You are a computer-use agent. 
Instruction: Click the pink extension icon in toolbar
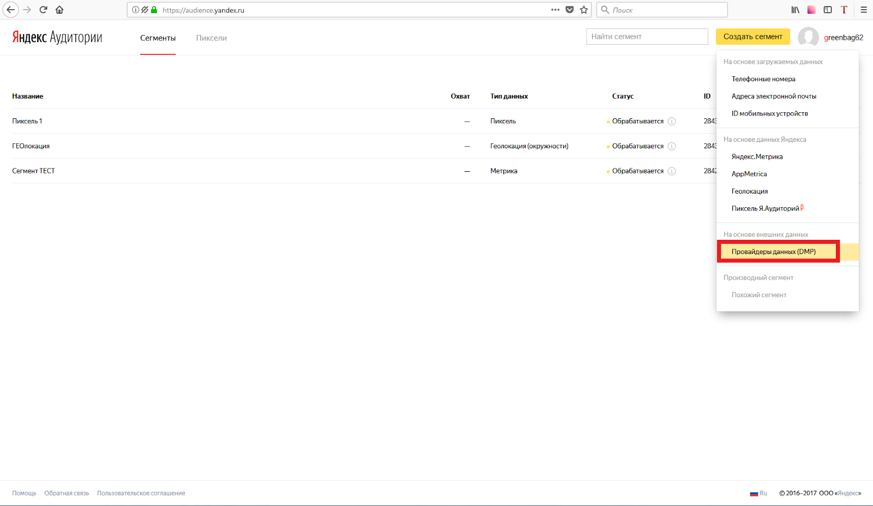coord(811,10)
